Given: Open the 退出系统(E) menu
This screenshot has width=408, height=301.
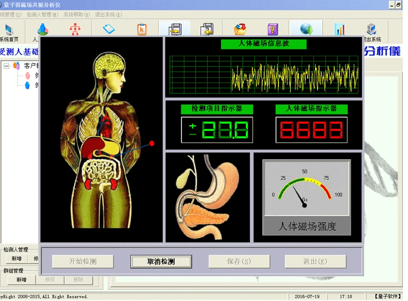Looking at the screenshot, I should 108,14.
